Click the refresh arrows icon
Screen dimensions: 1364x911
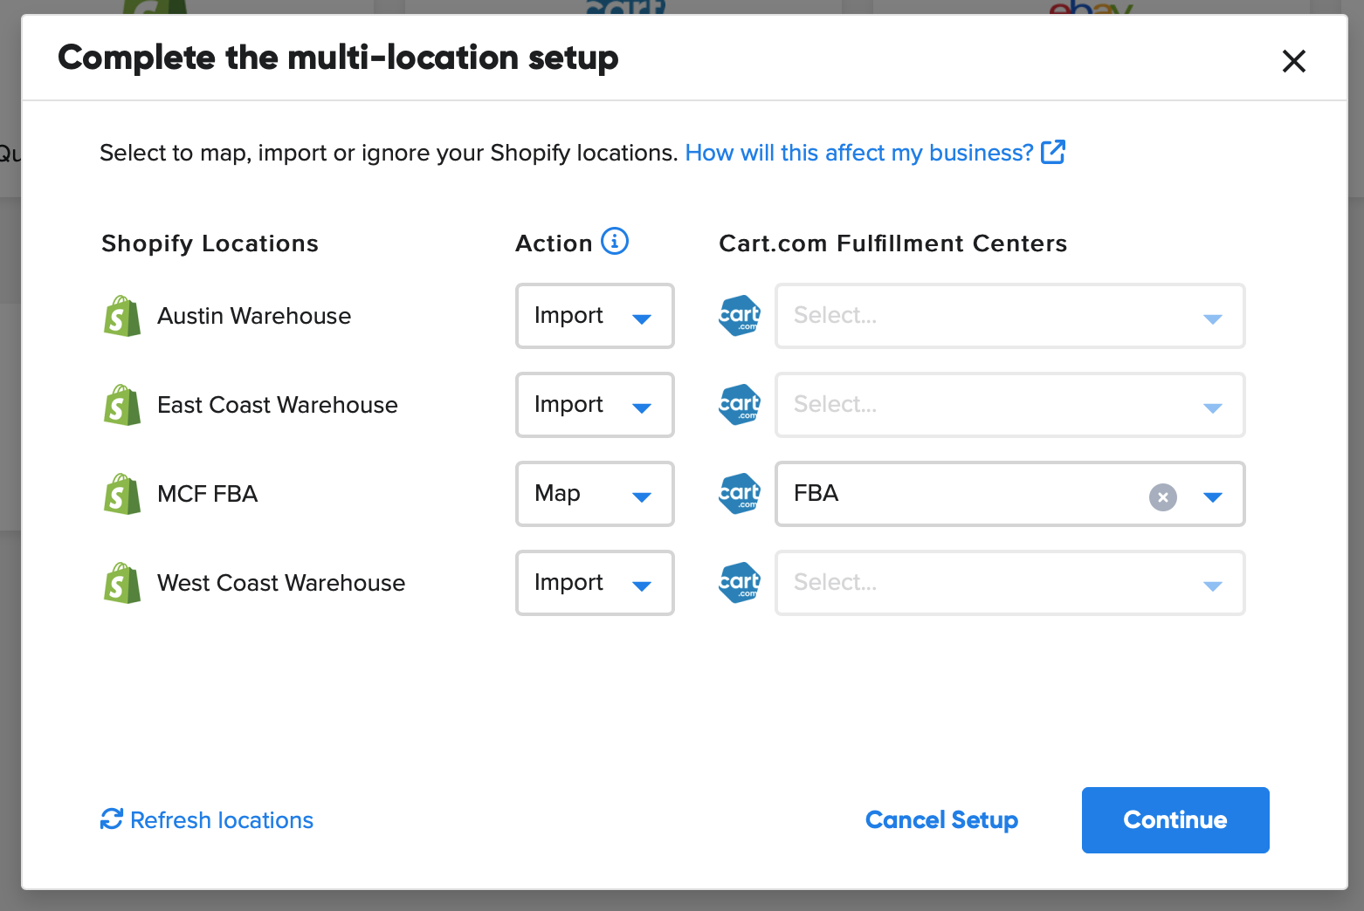point(112,819)
